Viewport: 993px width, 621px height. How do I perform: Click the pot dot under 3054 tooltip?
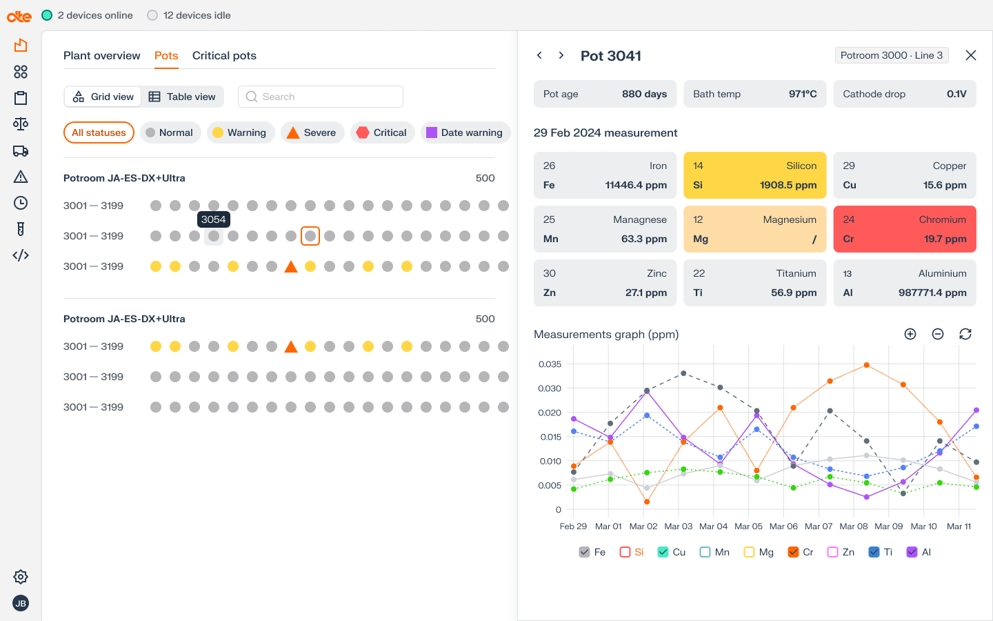click(x=214, y=236)
